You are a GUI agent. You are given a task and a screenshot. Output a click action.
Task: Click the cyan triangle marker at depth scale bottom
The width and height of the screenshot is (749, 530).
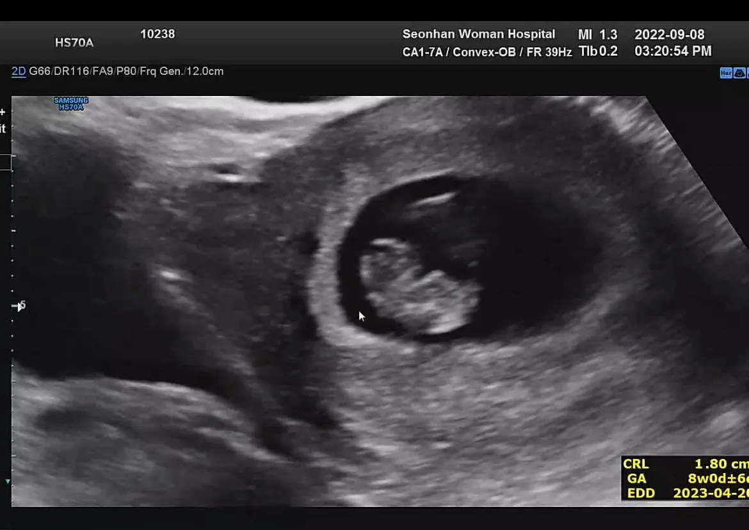click(8, 481)
